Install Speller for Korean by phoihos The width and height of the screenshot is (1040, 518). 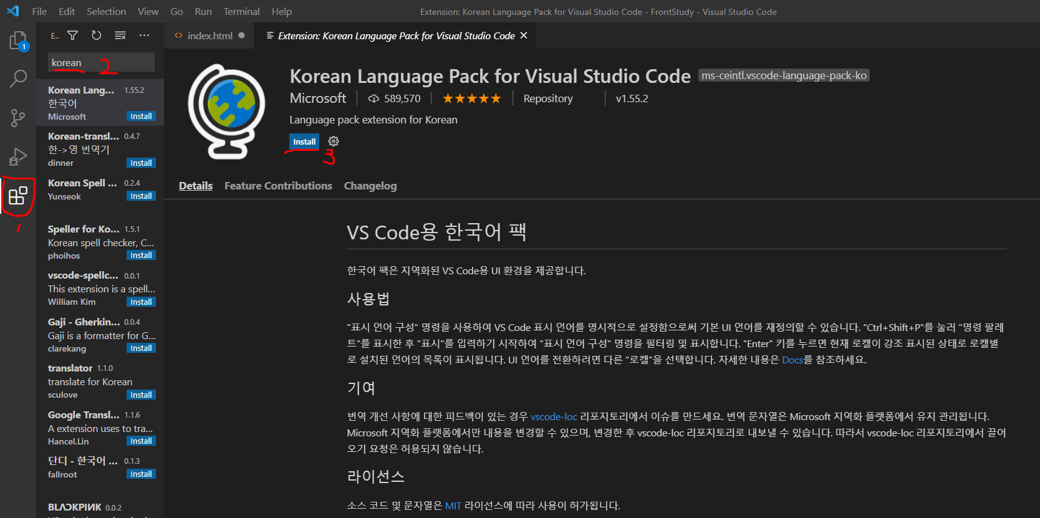pos(141,256)
